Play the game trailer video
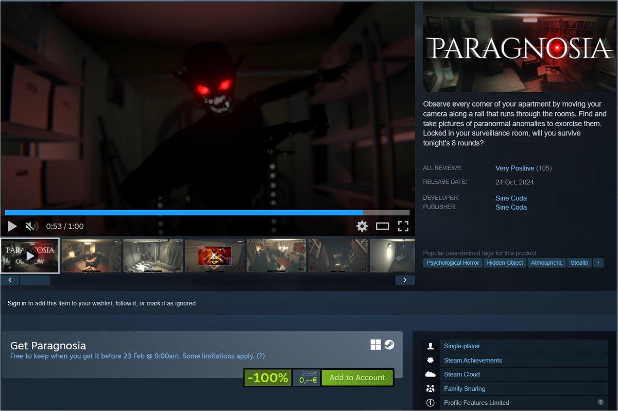This screenshot has width=618, height=411. pos(12,226)
